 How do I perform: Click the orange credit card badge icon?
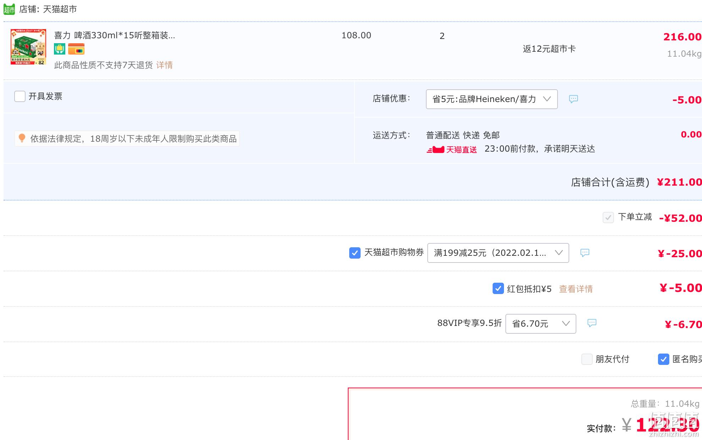(x=76, y=49)
